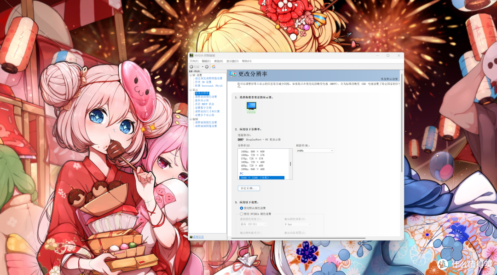Select 更改分辨率 in the task tree
The width and height of the screenshot is (497, 275).
click(x=202, y=93)
